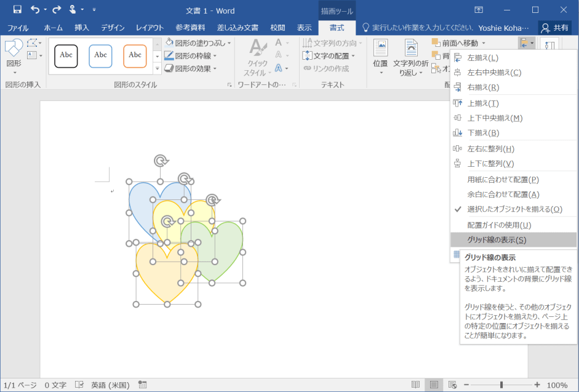Open 文字の配置 dropdown
This screenshot has width=579, height=392.
329,56
